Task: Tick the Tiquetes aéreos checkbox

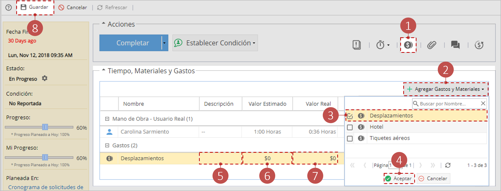Action: pos(350,138)
